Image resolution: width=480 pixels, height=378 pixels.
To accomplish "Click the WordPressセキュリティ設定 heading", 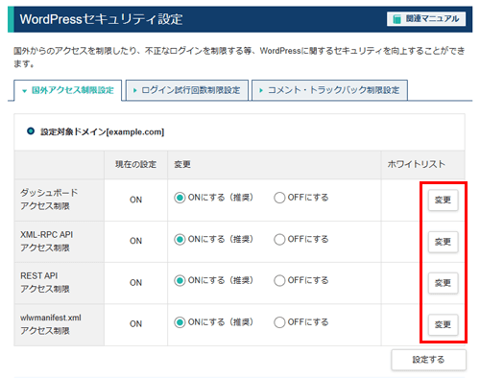I will point(101,19).
